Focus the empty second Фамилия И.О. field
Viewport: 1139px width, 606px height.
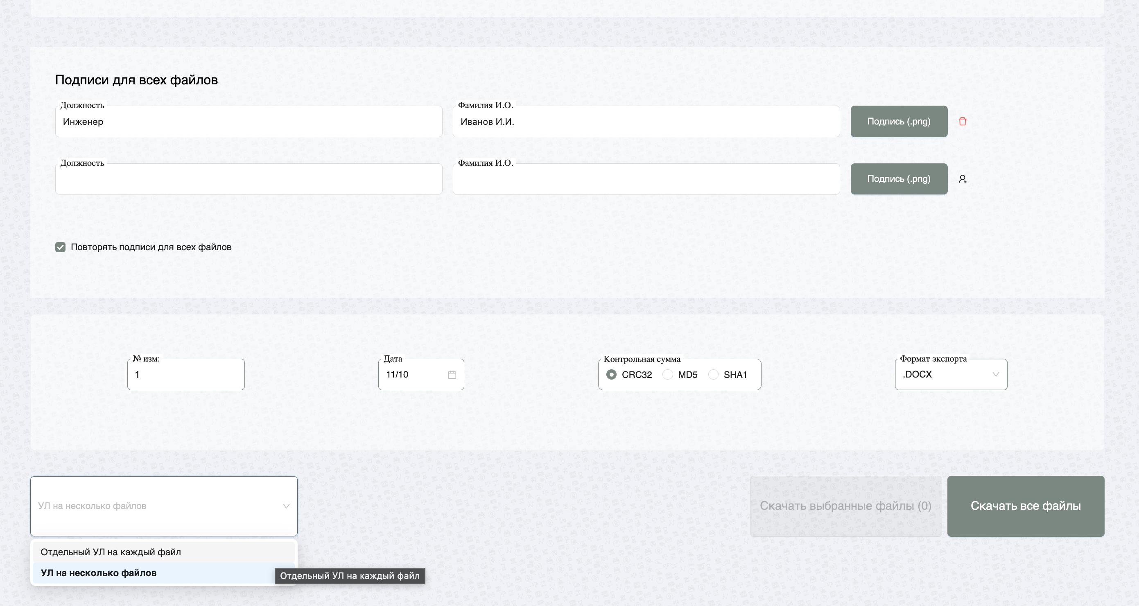click(x=646, y=179)
